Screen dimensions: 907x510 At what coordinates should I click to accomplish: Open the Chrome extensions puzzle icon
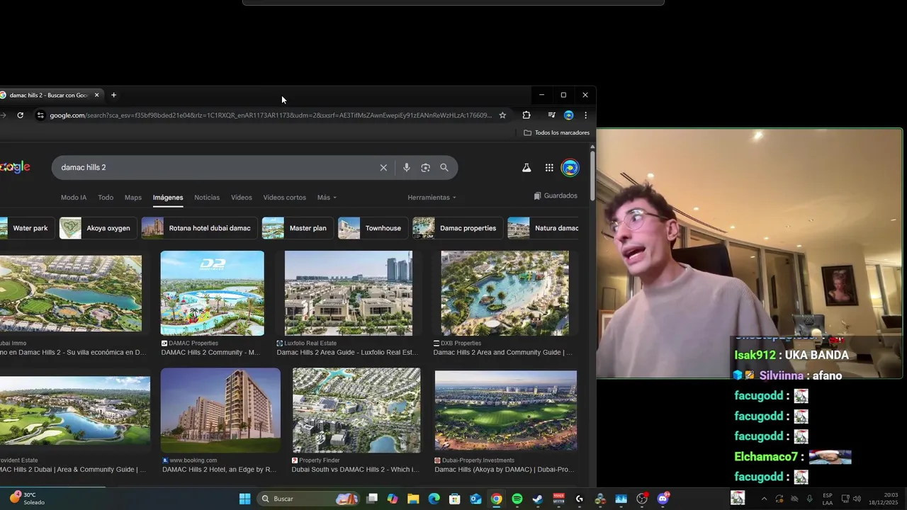point(526,115)
